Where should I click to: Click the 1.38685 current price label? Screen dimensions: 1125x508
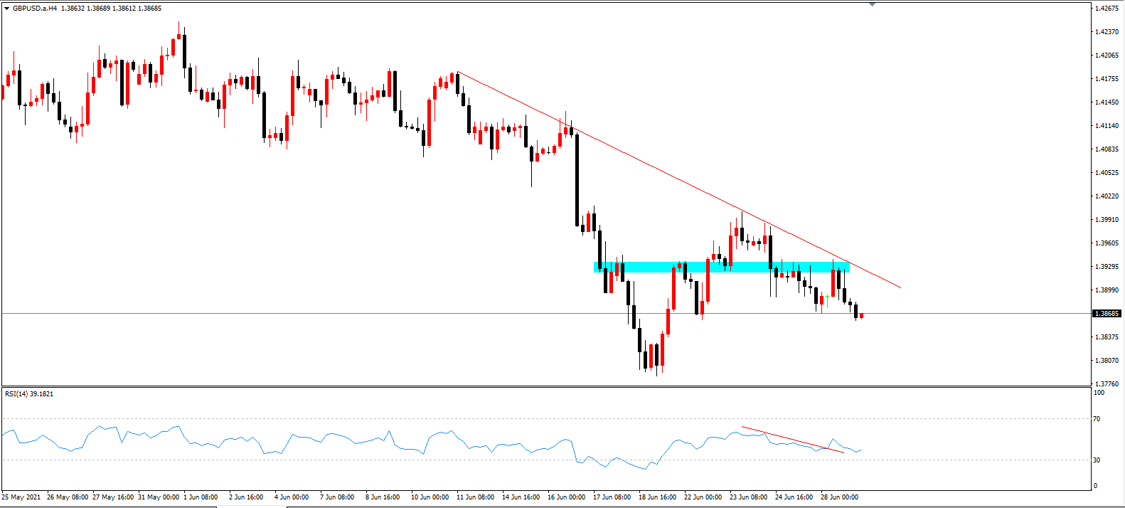pos(1107,314)
